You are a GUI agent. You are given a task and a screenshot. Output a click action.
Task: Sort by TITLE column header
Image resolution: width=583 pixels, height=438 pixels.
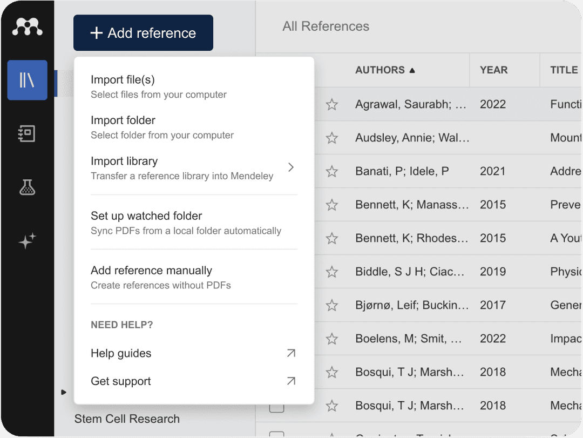click(x=564, y=70)
